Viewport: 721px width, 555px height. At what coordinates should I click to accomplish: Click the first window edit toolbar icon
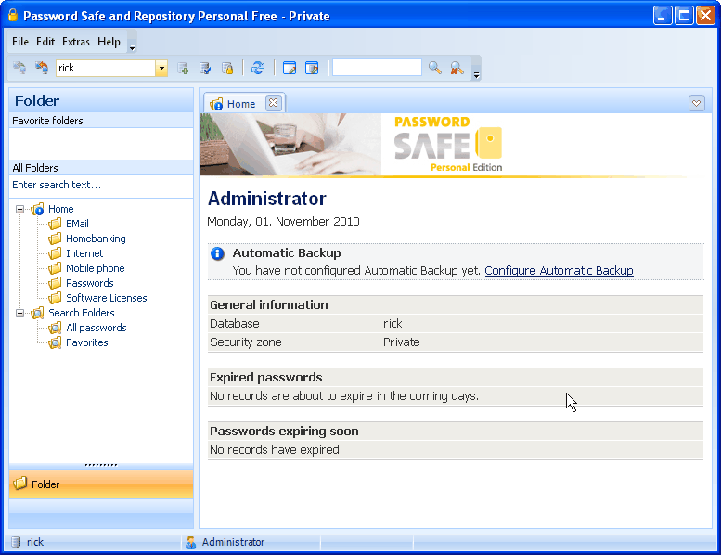click(290, 69)
